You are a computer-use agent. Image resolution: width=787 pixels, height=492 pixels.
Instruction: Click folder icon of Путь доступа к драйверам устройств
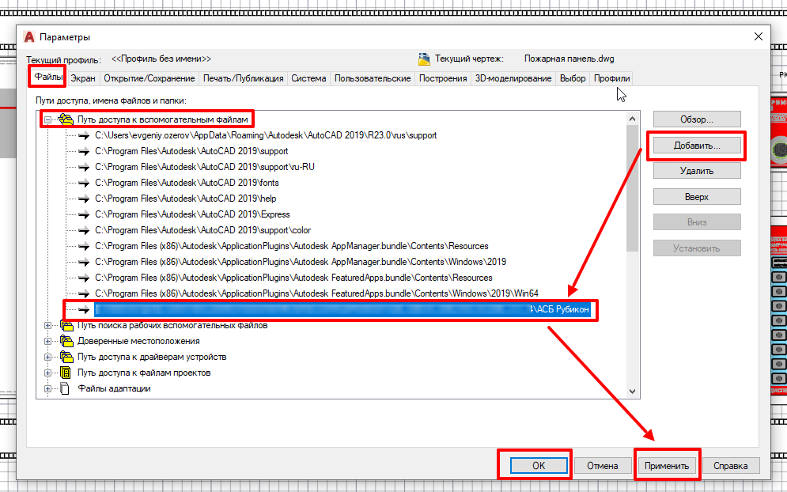66,357
